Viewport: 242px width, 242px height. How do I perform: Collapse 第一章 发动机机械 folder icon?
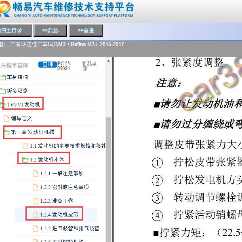(6, 132)
